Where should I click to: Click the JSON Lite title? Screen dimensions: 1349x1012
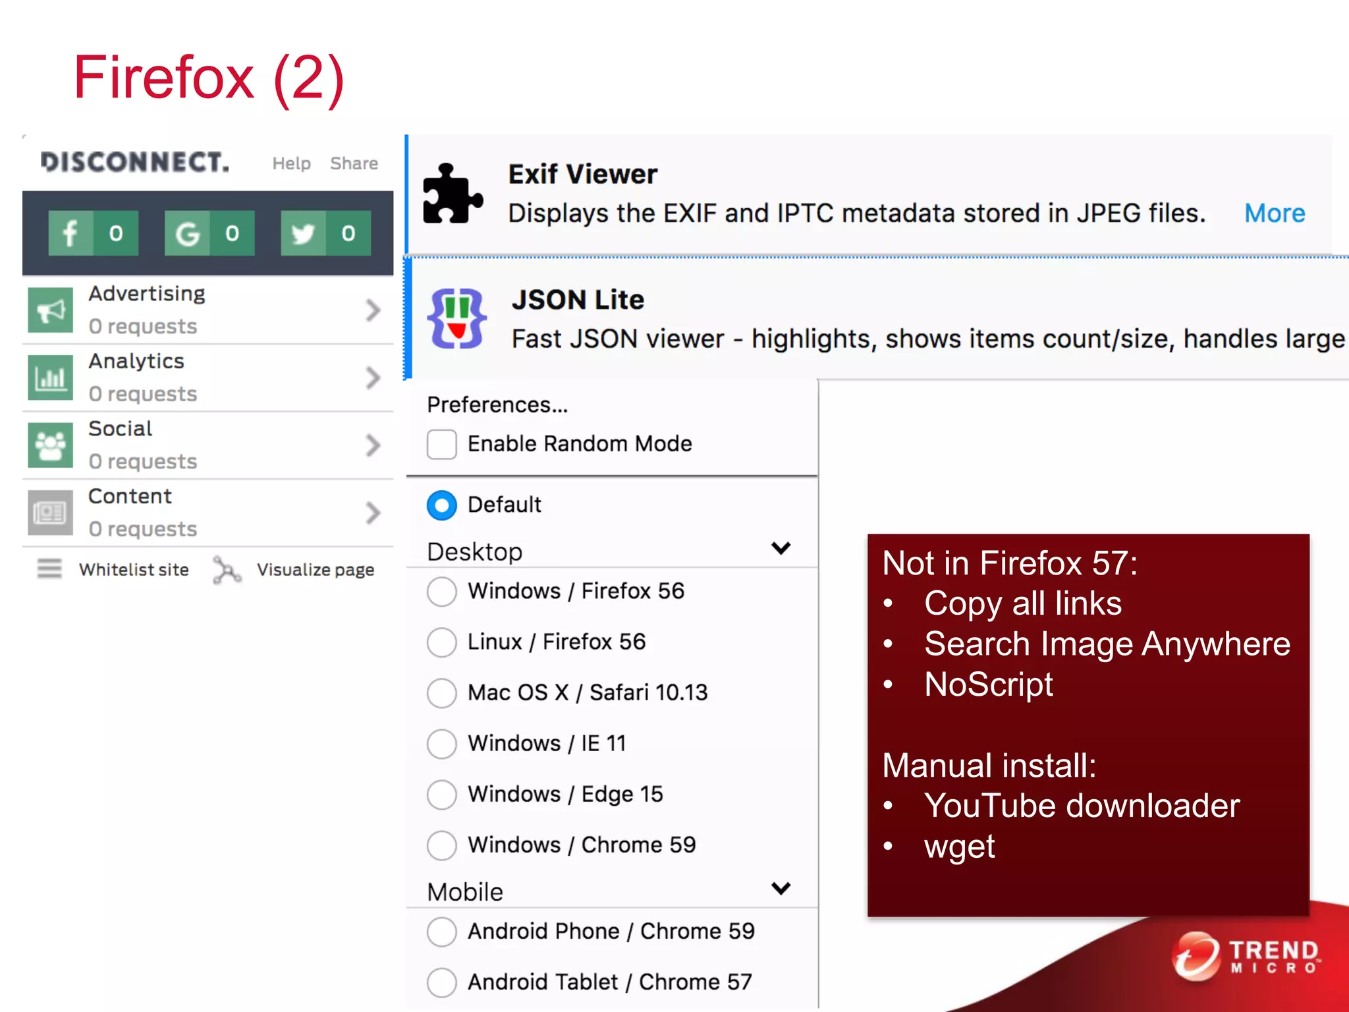(578, 300)
